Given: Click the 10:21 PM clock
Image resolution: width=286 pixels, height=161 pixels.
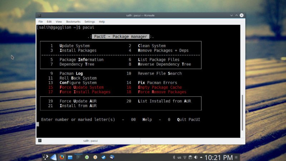Looking at the screenshot, I should [x=218, y=157].
